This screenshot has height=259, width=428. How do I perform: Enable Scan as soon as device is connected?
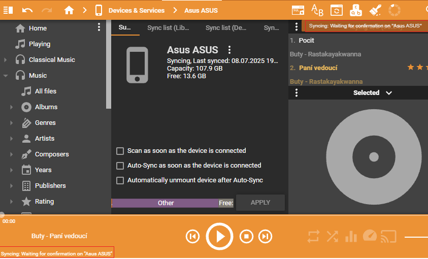[120, 151]
